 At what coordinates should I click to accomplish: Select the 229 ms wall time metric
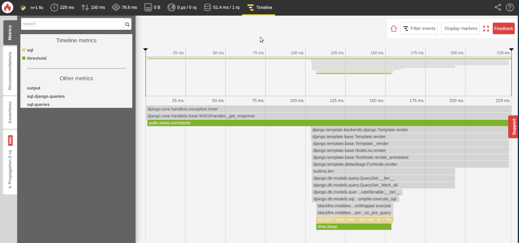[x=62, y=7]
